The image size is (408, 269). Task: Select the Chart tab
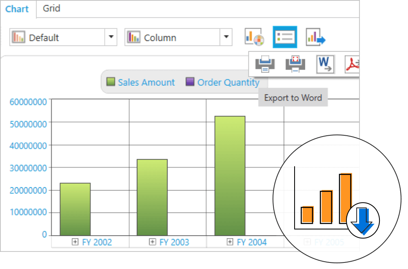tap(17, 9)
